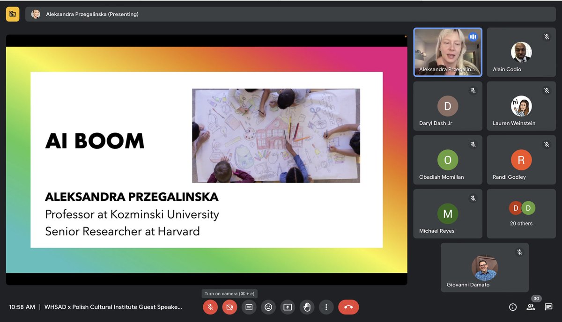Click the Present now screen share button

pyautogui.click(x=288, y=307)
